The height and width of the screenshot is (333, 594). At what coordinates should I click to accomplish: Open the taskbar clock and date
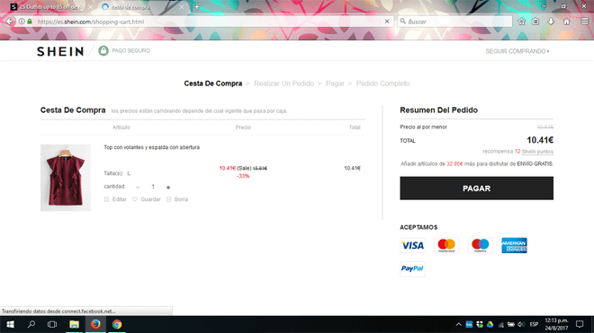click(556, 324)
